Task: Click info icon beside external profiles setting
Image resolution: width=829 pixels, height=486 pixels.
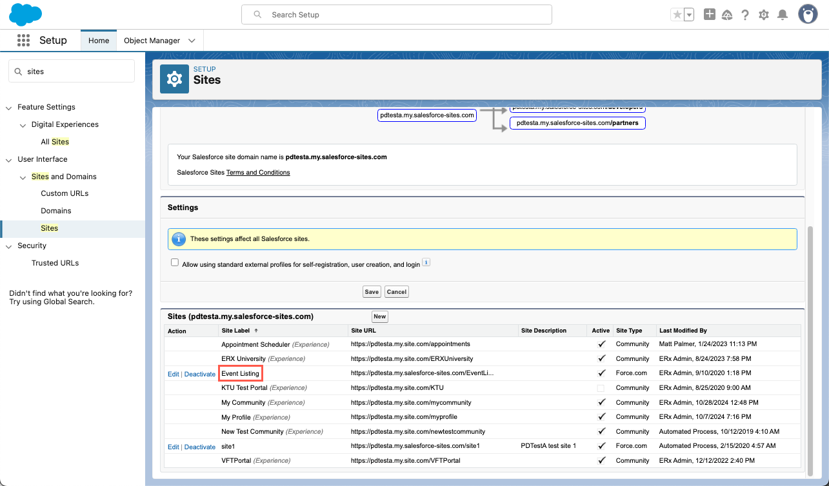Action: click(426, 262)
